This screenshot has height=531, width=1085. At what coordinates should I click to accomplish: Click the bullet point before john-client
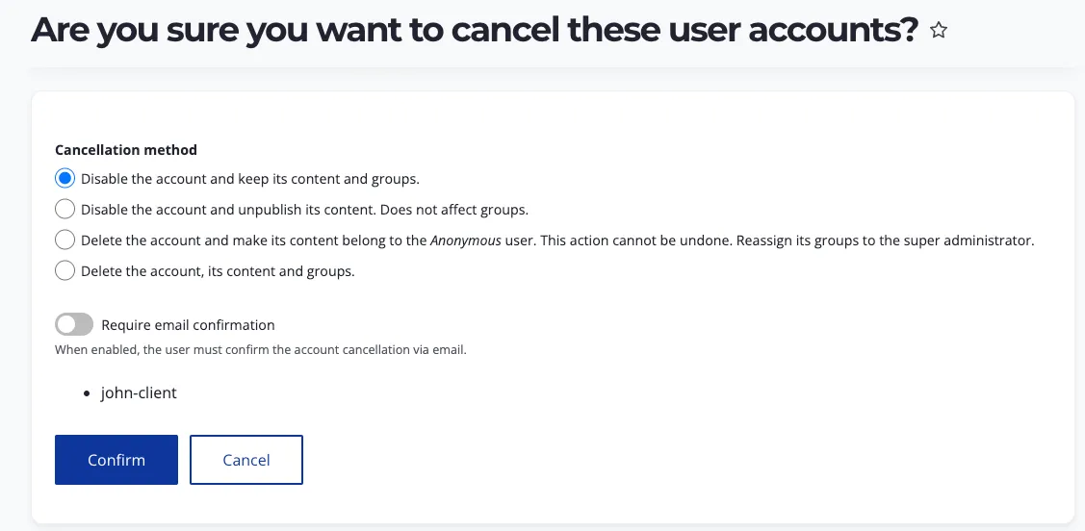(x=87, y=394)
